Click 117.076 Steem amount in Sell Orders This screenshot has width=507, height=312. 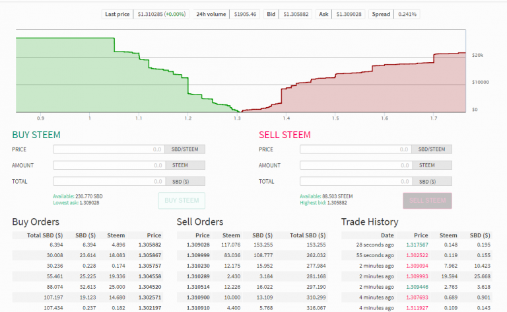tap(230, 245)
